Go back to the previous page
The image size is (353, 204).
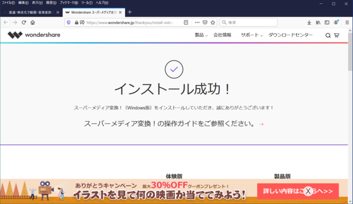tap(6, 23)
